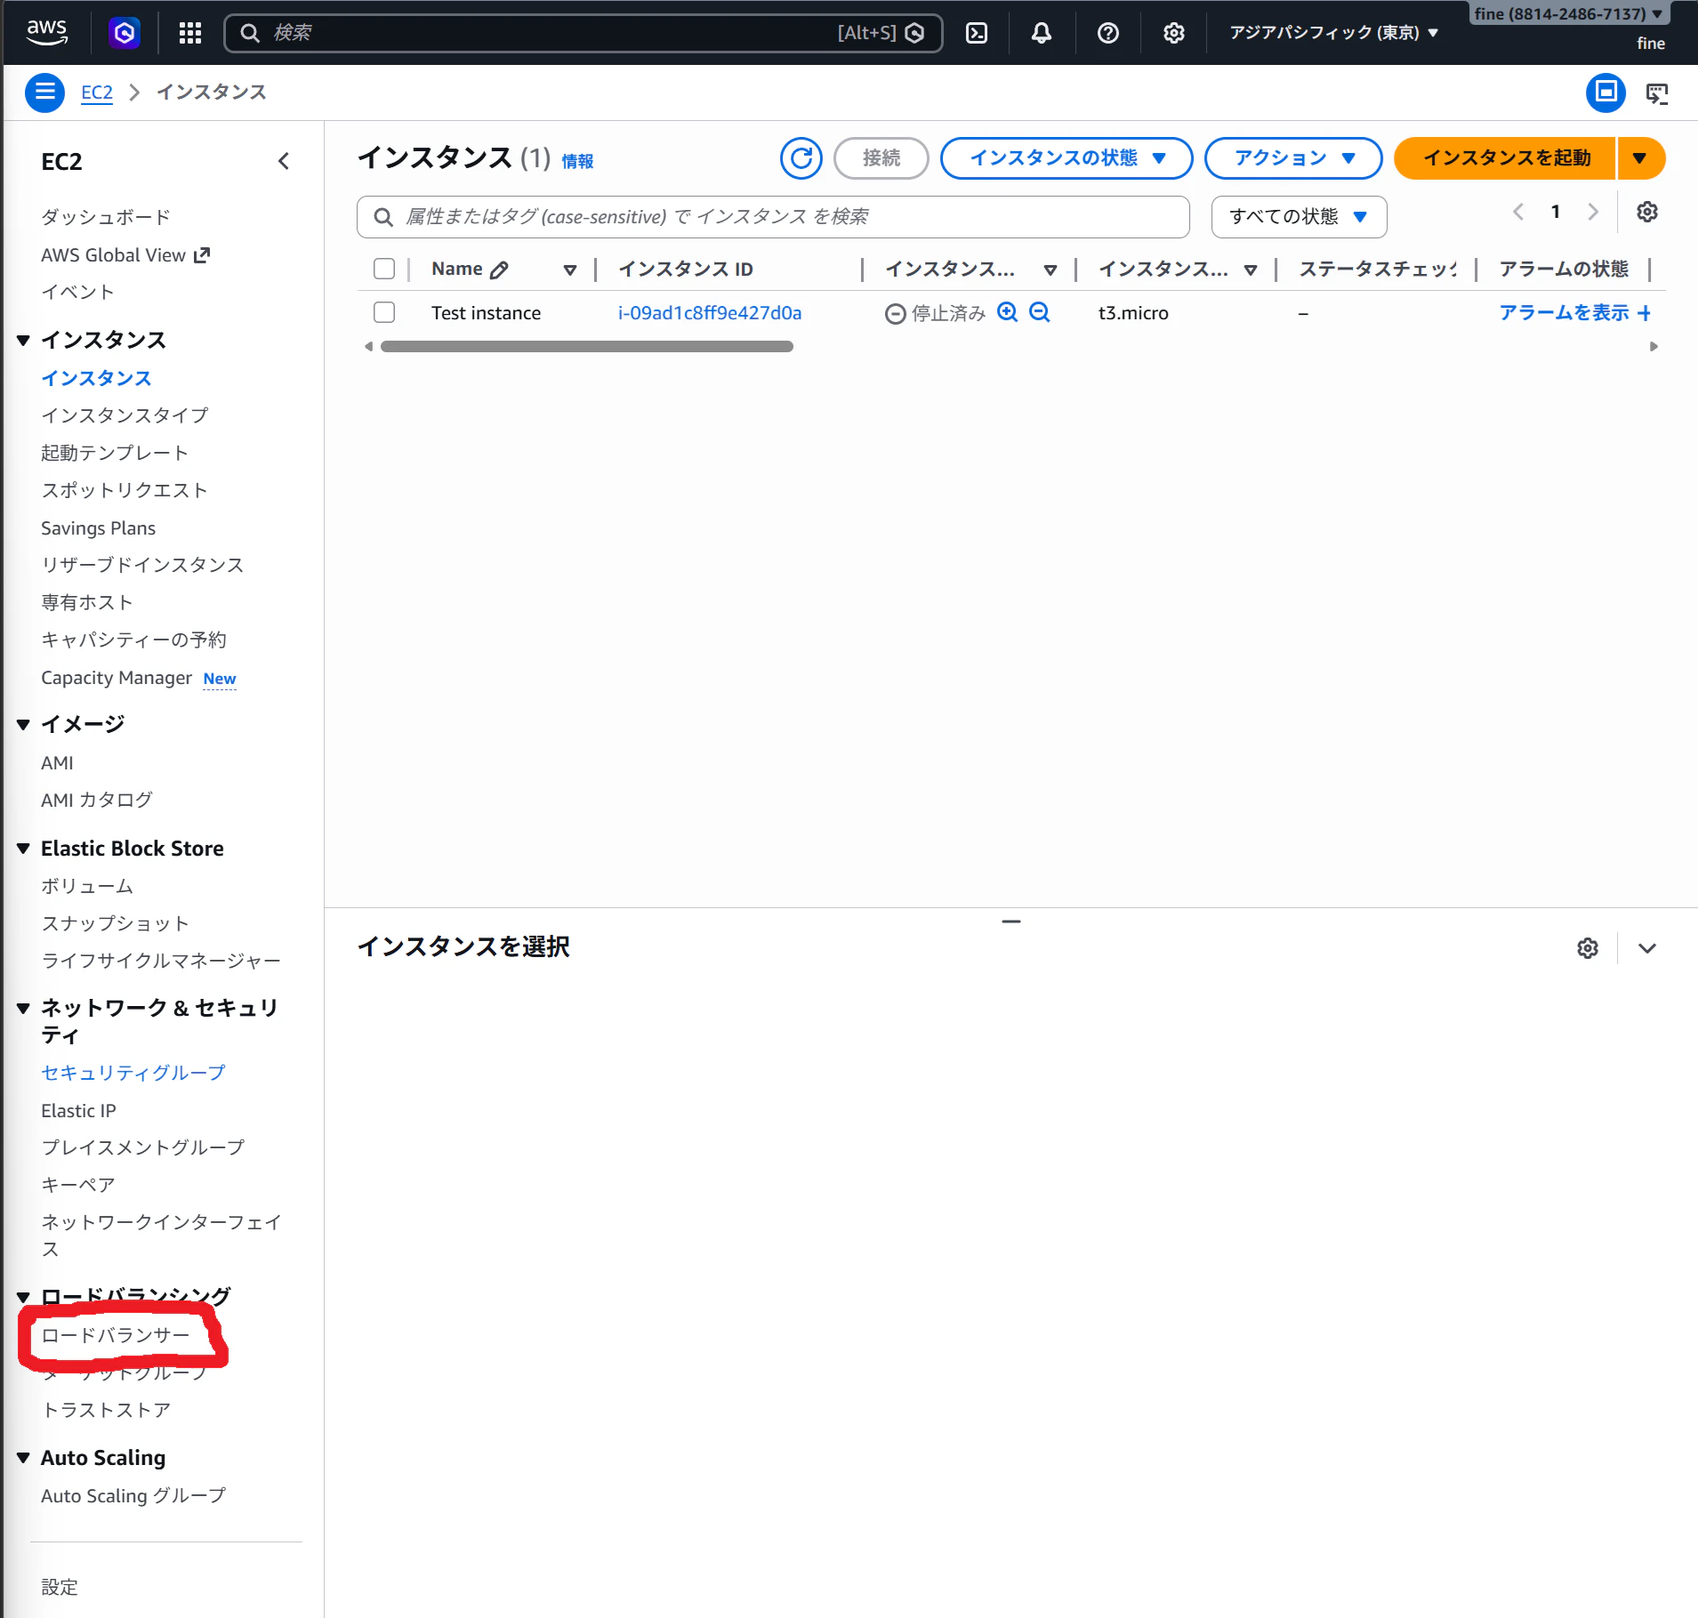
Task: Click アラームを表示 link
Action: pos(1564,313)
